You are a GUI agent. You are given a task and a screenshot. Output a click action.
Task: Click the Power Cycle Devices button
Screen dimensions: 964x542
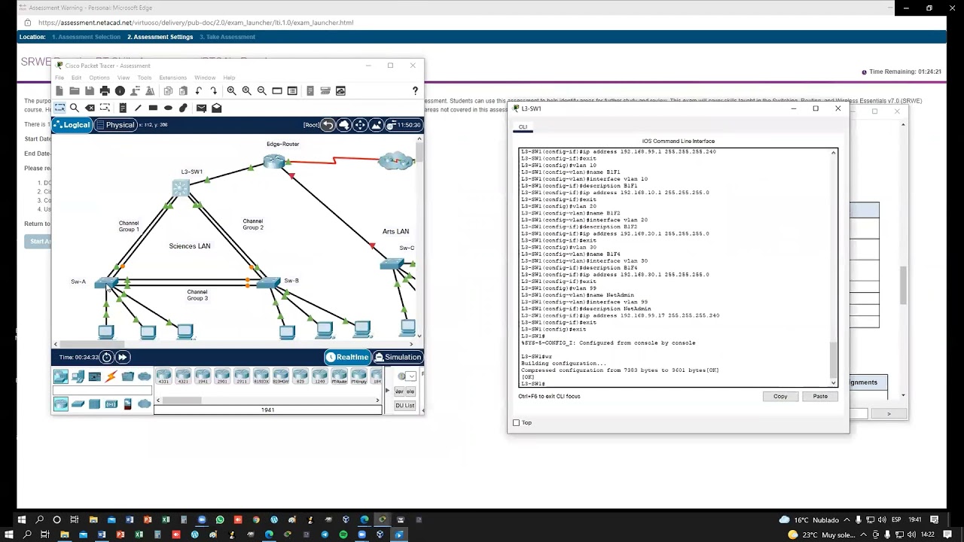[x=107, y=357]
